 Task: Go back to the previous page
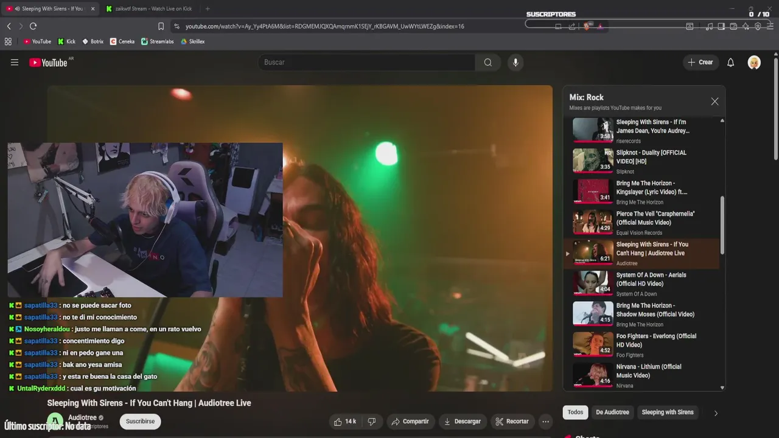click(x=9, y=26)
